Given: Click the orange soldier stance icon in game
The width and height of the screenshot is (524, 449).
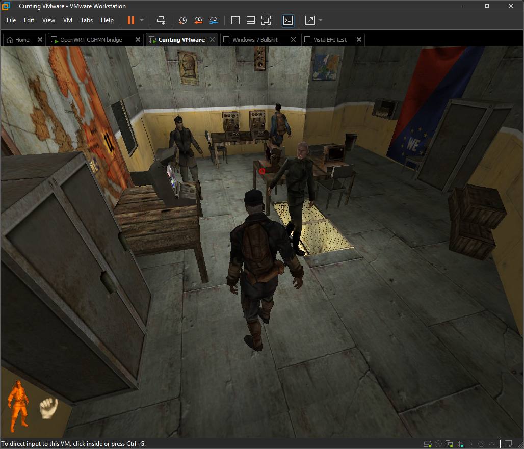Looking at the screenshot, I should coord(18,406).
